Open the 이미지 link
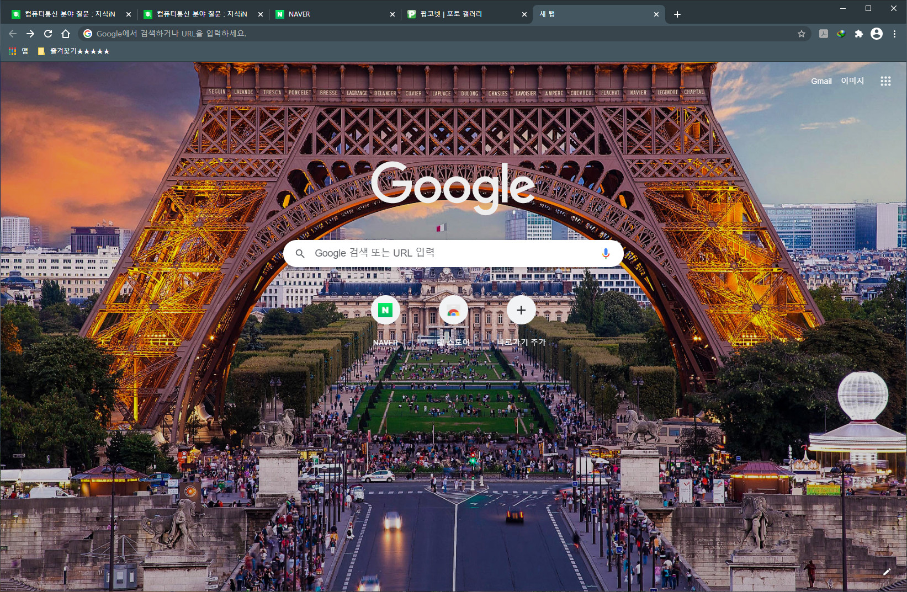This screenshot has width=907, height=592. (852, 81)
